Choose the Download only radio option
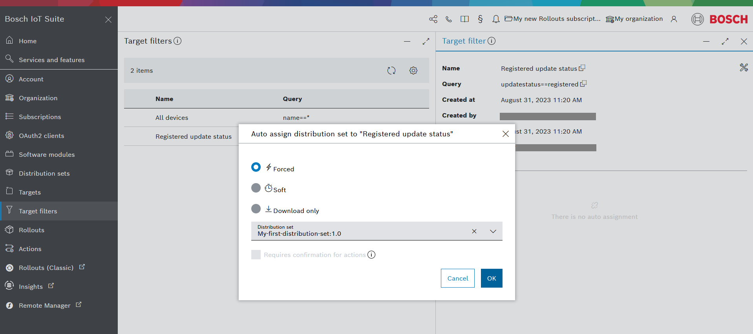The height and width of the screenshot is (334, 753). 256,209
